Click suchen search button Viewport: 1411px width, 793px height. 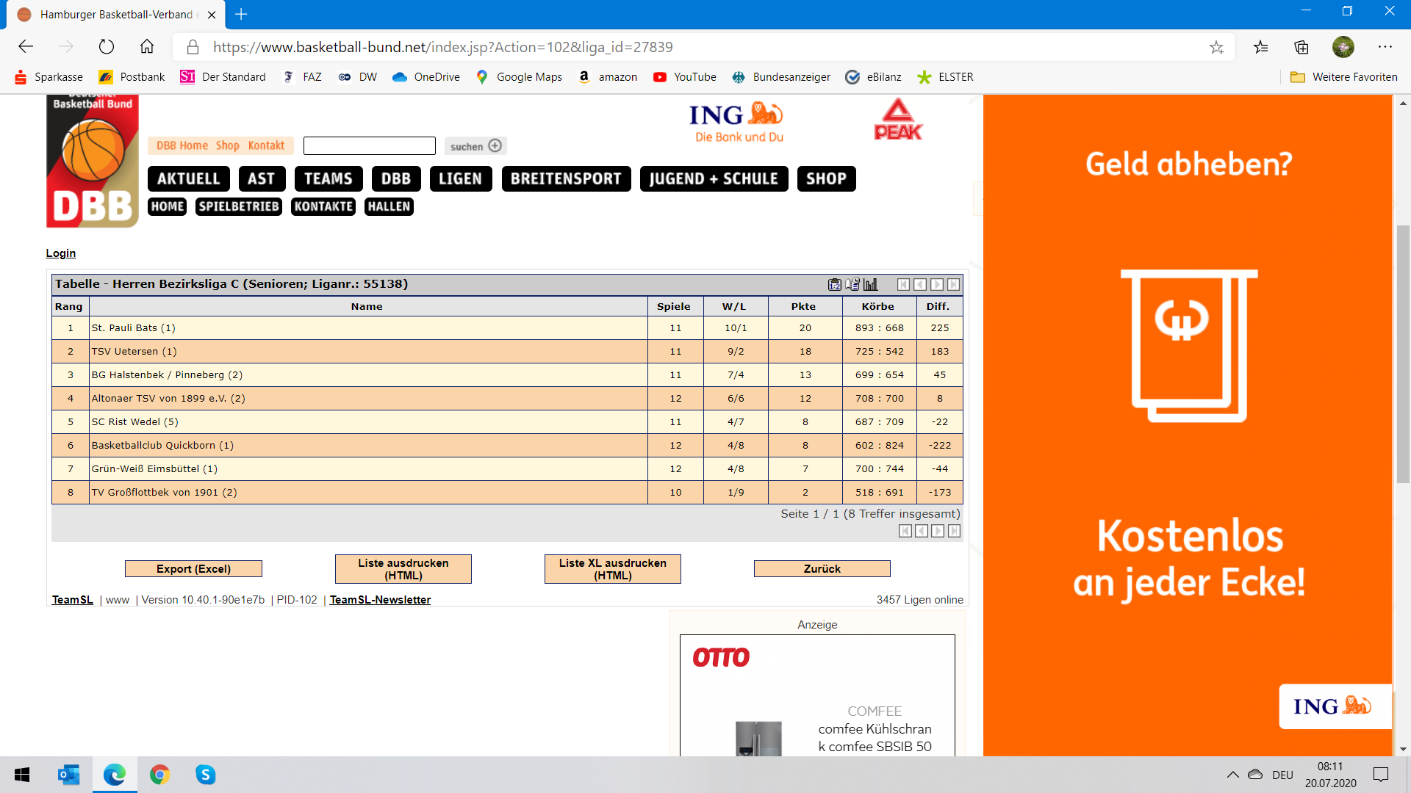click(x=475, y=146)
